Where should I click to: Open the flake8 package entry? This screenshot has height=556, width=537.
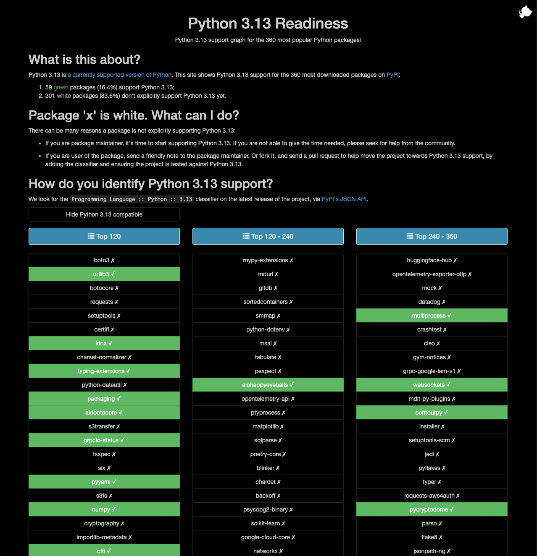pos(432,537)
